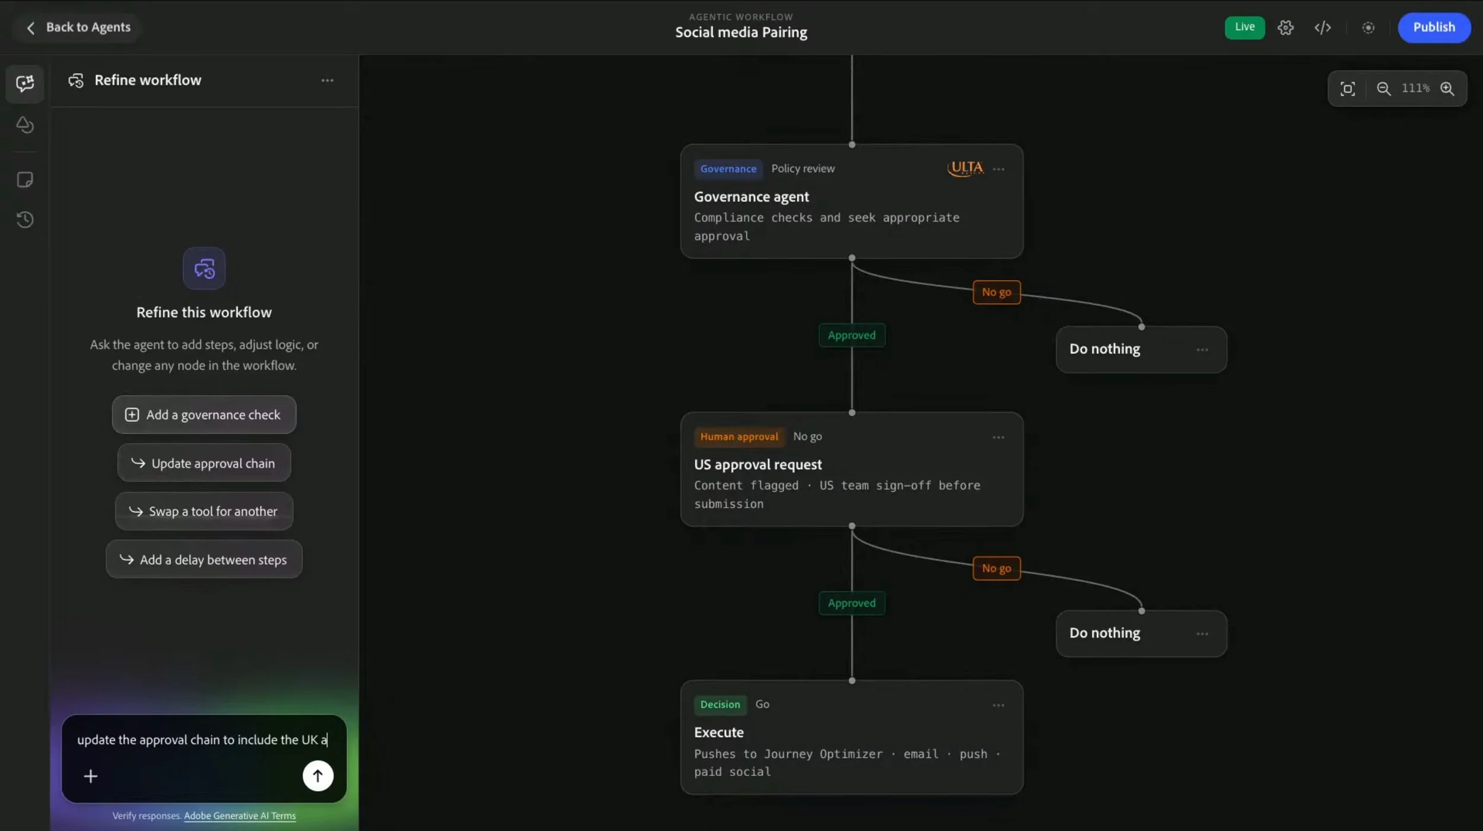Zoom in the canvas with magnifier plus

[x=1447, y=88]
